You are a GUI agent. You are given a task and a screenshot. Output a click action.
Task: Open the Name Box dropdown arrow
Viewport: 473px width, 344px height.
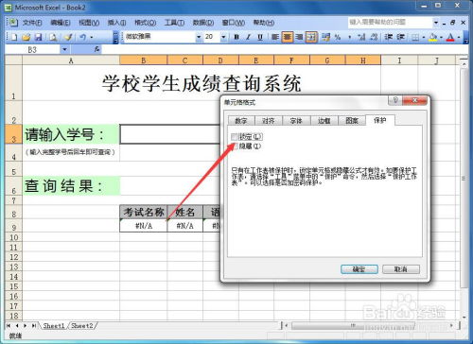click(64, 49)
